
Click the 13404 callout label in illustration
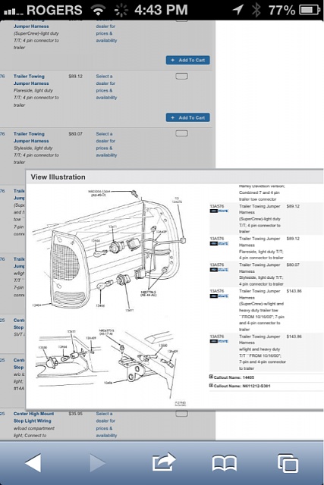click(36, 305)
